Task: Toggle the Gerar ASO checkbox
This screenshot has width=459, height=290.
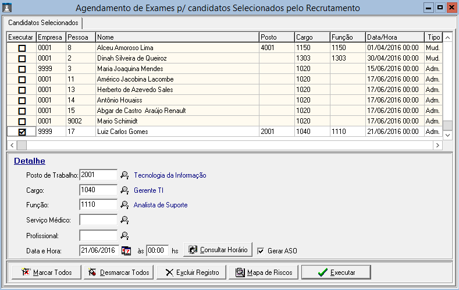Action: pos(261,250)
